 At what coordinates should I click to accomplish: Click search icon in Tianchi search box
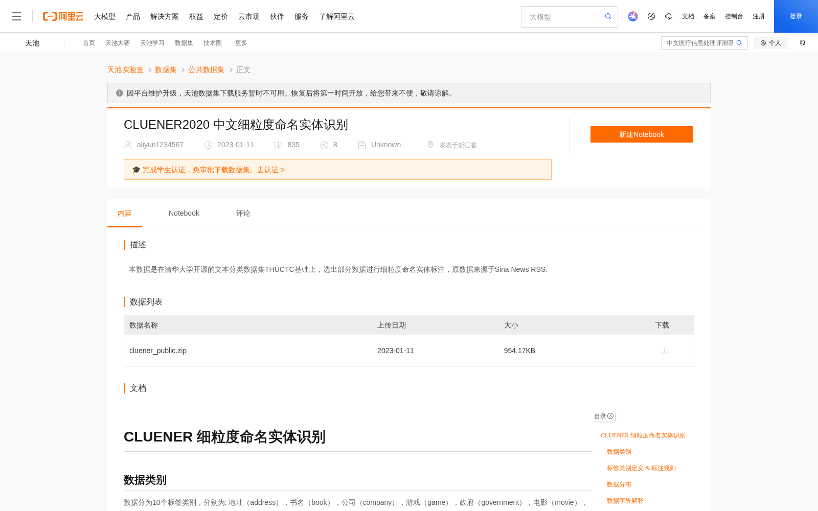click(739, 43)
